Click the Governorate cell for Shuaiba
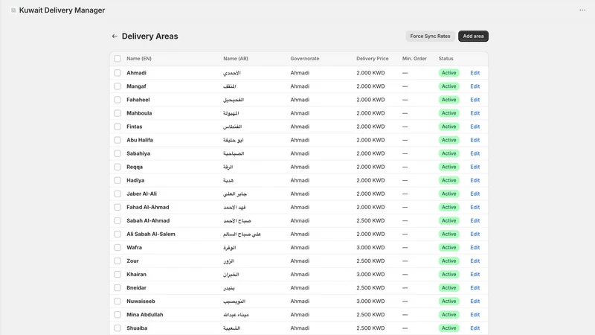The width and height of the screenshot is (595, 335). point(300,328)
